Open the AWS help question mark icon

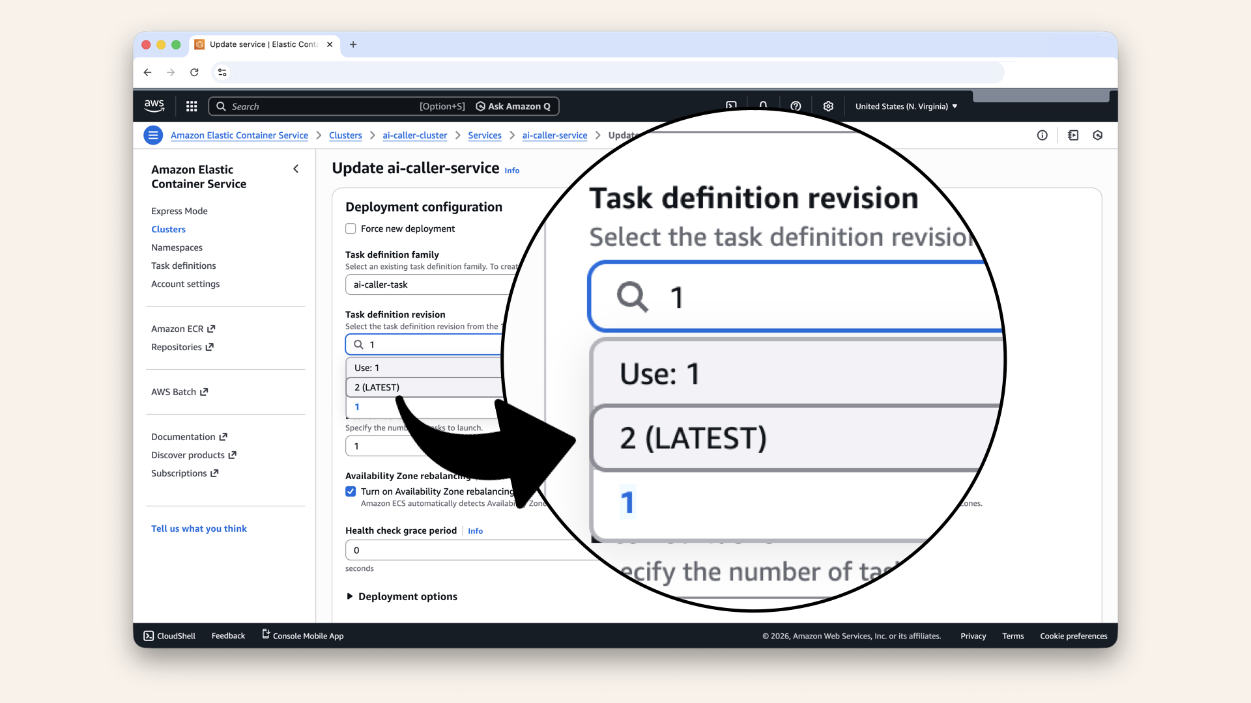point(795,105)
